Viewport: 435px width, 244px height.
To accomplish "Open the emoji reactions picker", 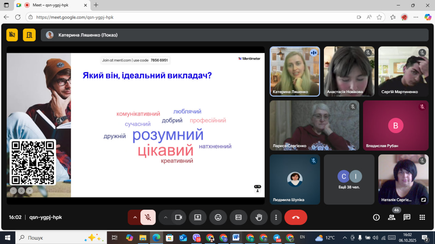I will tap(218, 218).
